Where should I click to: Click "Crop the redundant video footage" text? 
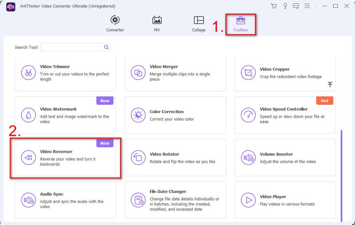(x=291, y=77)
